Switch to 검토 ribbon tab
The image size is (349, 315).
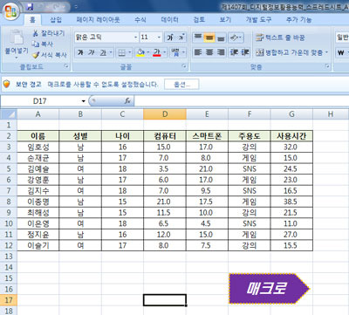click(199, 20)
